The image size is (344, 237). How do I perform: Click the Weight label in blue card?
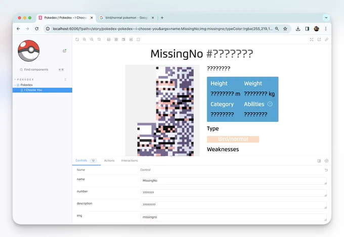click(x=253, y=83)
